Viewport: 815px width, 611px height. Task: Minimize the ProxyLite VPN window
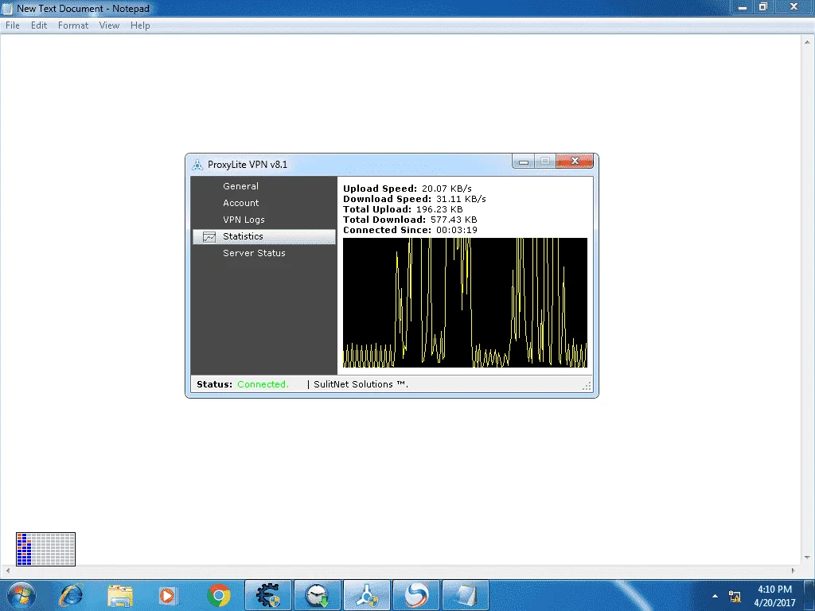click(x=524, y=162)
